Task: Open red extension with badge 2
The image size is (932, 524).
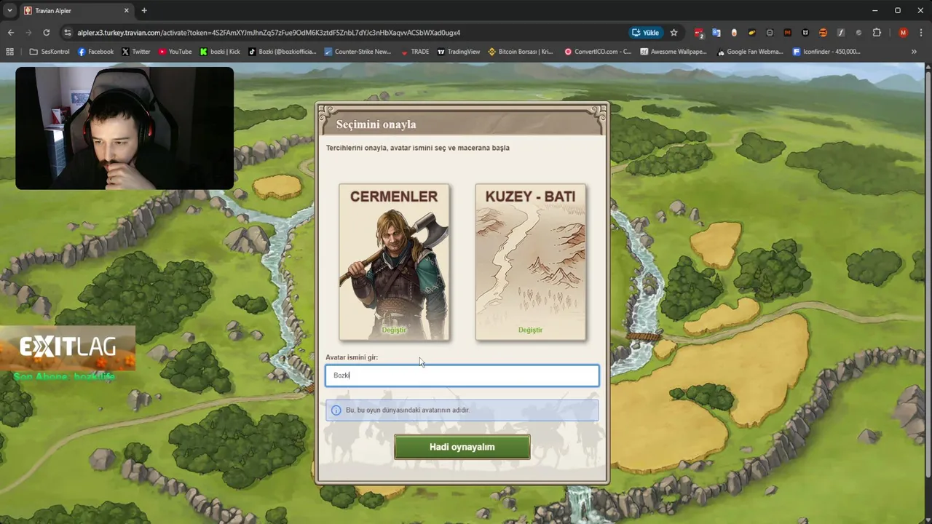Action: point(698,33)
